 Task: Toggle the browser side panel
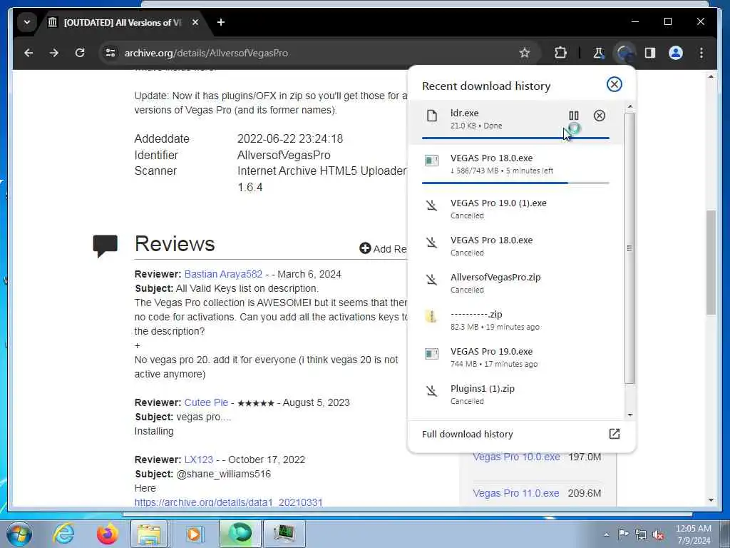650,53
